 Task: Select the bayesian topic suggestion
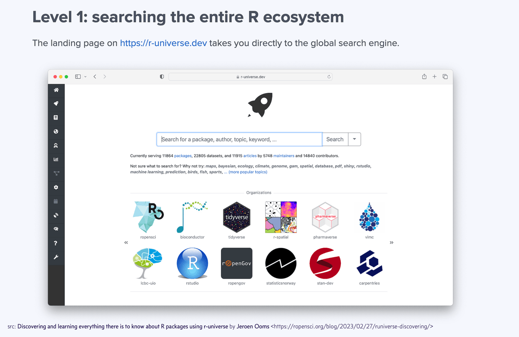227,166
